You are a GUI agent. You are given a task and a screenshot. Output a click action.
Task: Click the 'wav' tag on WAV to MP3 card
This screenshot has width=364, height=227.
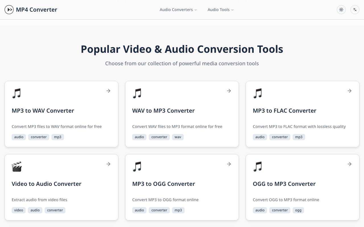[178, 137]
